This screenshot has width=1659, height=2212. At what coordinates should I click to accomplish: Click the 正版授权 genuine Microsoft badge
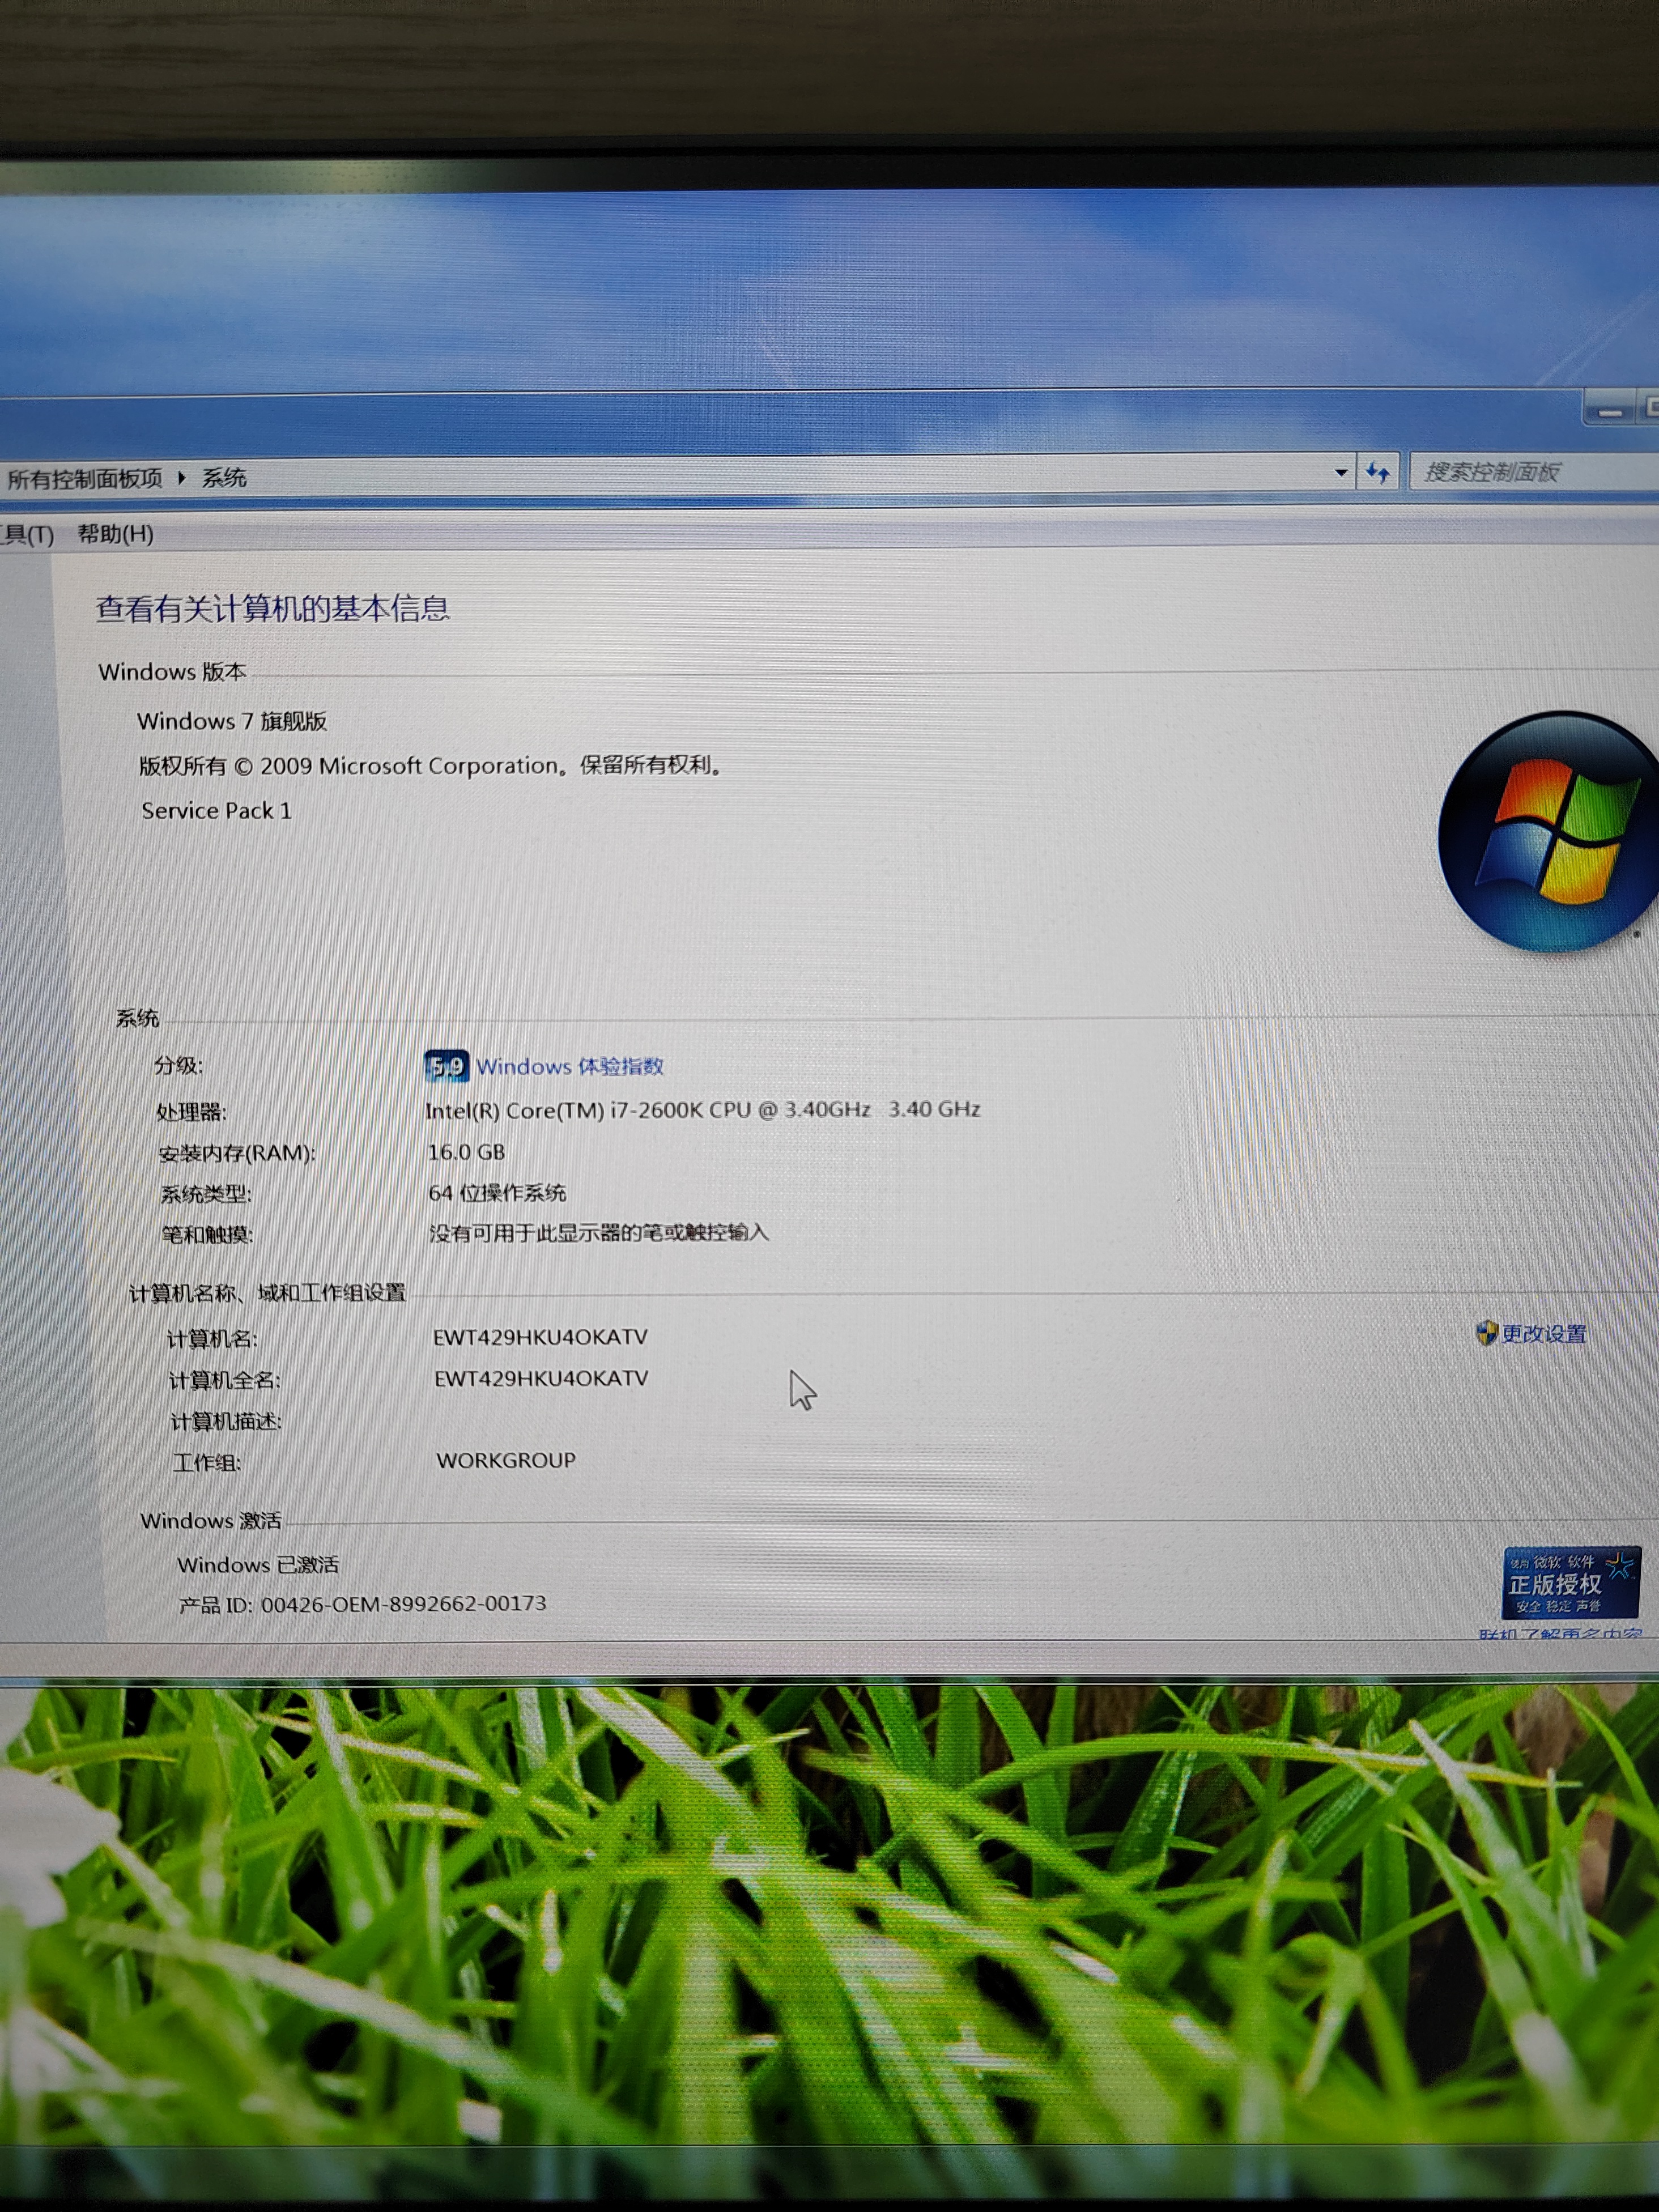[x=1570, y=1582]
